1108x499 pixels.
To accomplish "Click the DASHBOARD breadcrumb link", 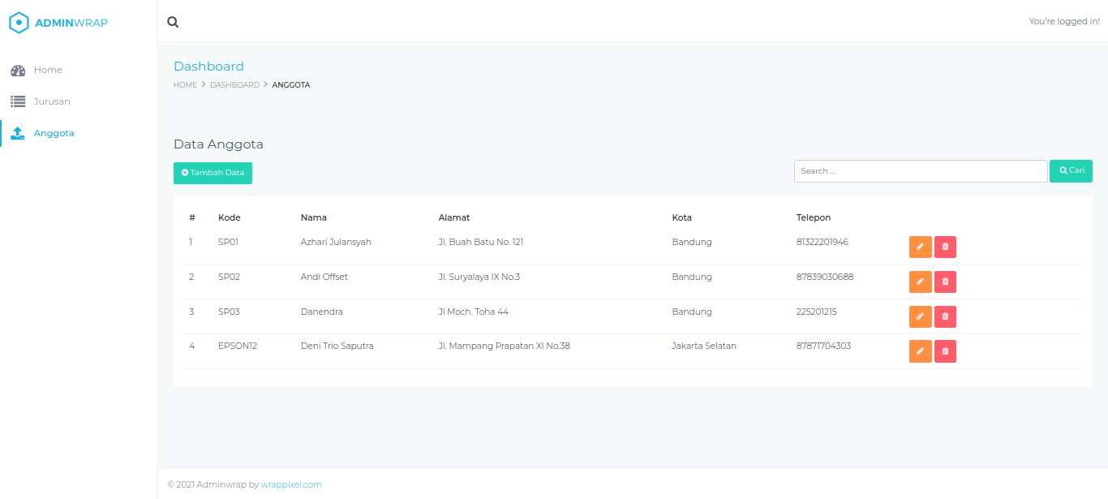I will [x=234, y=85].
